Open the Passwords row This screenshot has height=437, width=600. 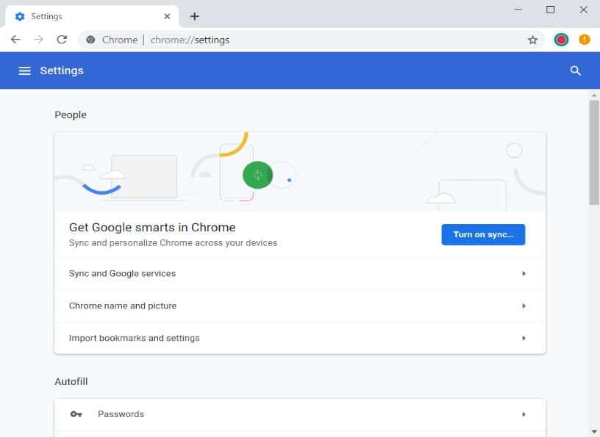(x=121, y=414)
